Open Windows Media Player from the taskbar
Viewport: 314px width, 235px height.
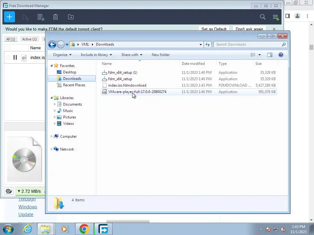pyautogui.click(x=64, y=229)
